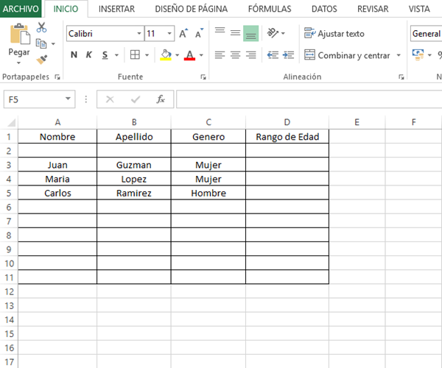The width and height of the screenshot is (442, 368).
Task: Toggle italic K formatting
Action: (89, 54)
